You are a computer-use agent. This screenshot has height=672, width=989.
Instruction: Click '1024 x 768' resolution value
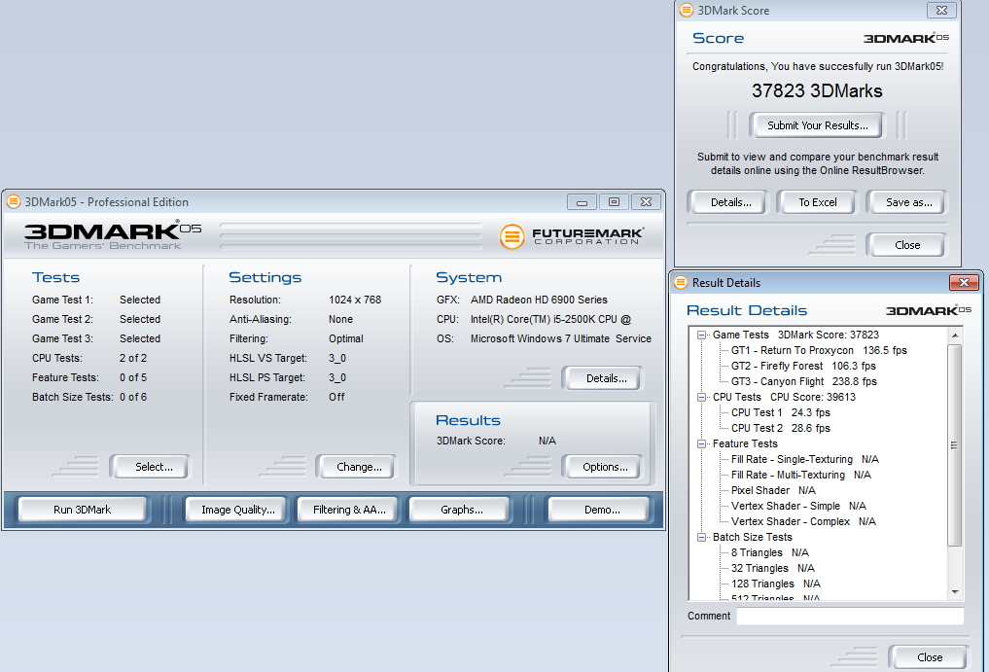[x=355, y=300]
